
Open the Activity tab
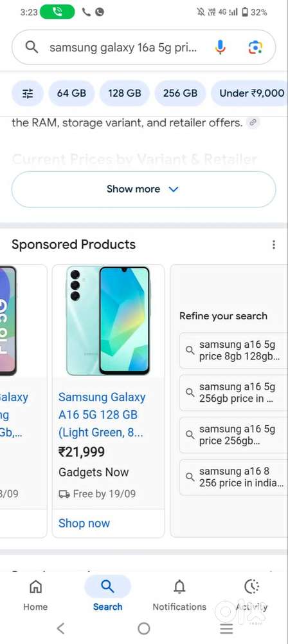[x=251, y=594]
